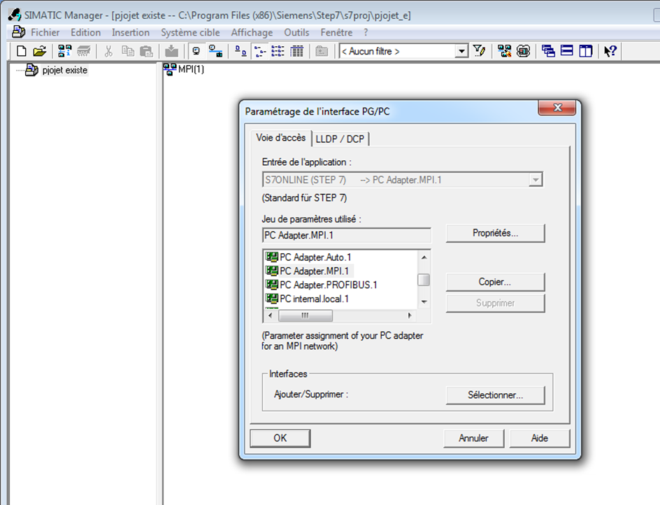660x505 pixels.
Task: Click the MPI(1) network icon
Action: [169, 69]
